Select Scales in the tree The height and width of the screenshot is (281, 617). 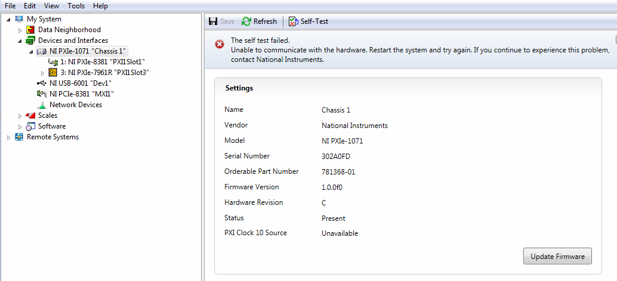coord(48,115)
